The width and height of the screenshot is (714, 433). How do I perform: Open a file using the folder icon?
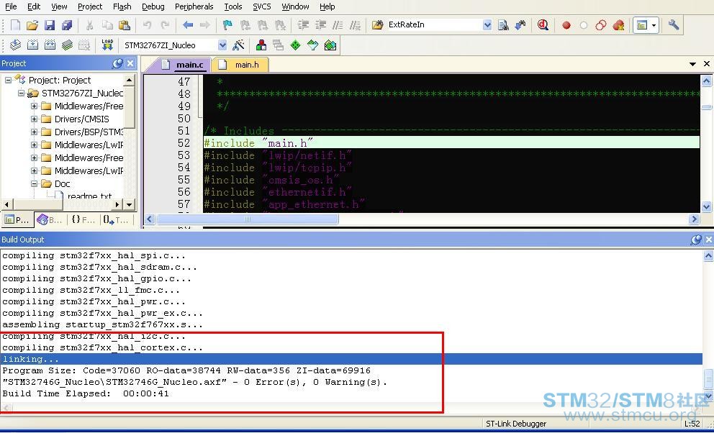pos(32,25)
